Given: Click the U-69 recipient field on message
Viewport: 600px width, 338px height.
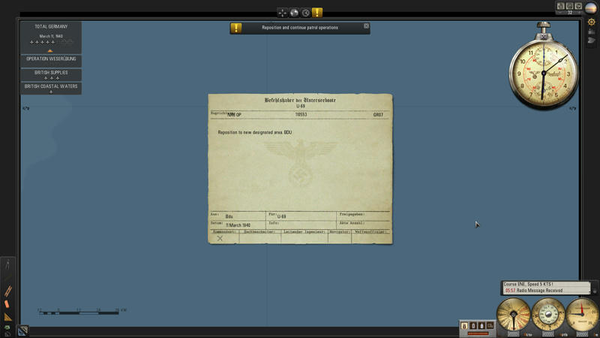Looking at the screenshot, I should tap(282, 216).
